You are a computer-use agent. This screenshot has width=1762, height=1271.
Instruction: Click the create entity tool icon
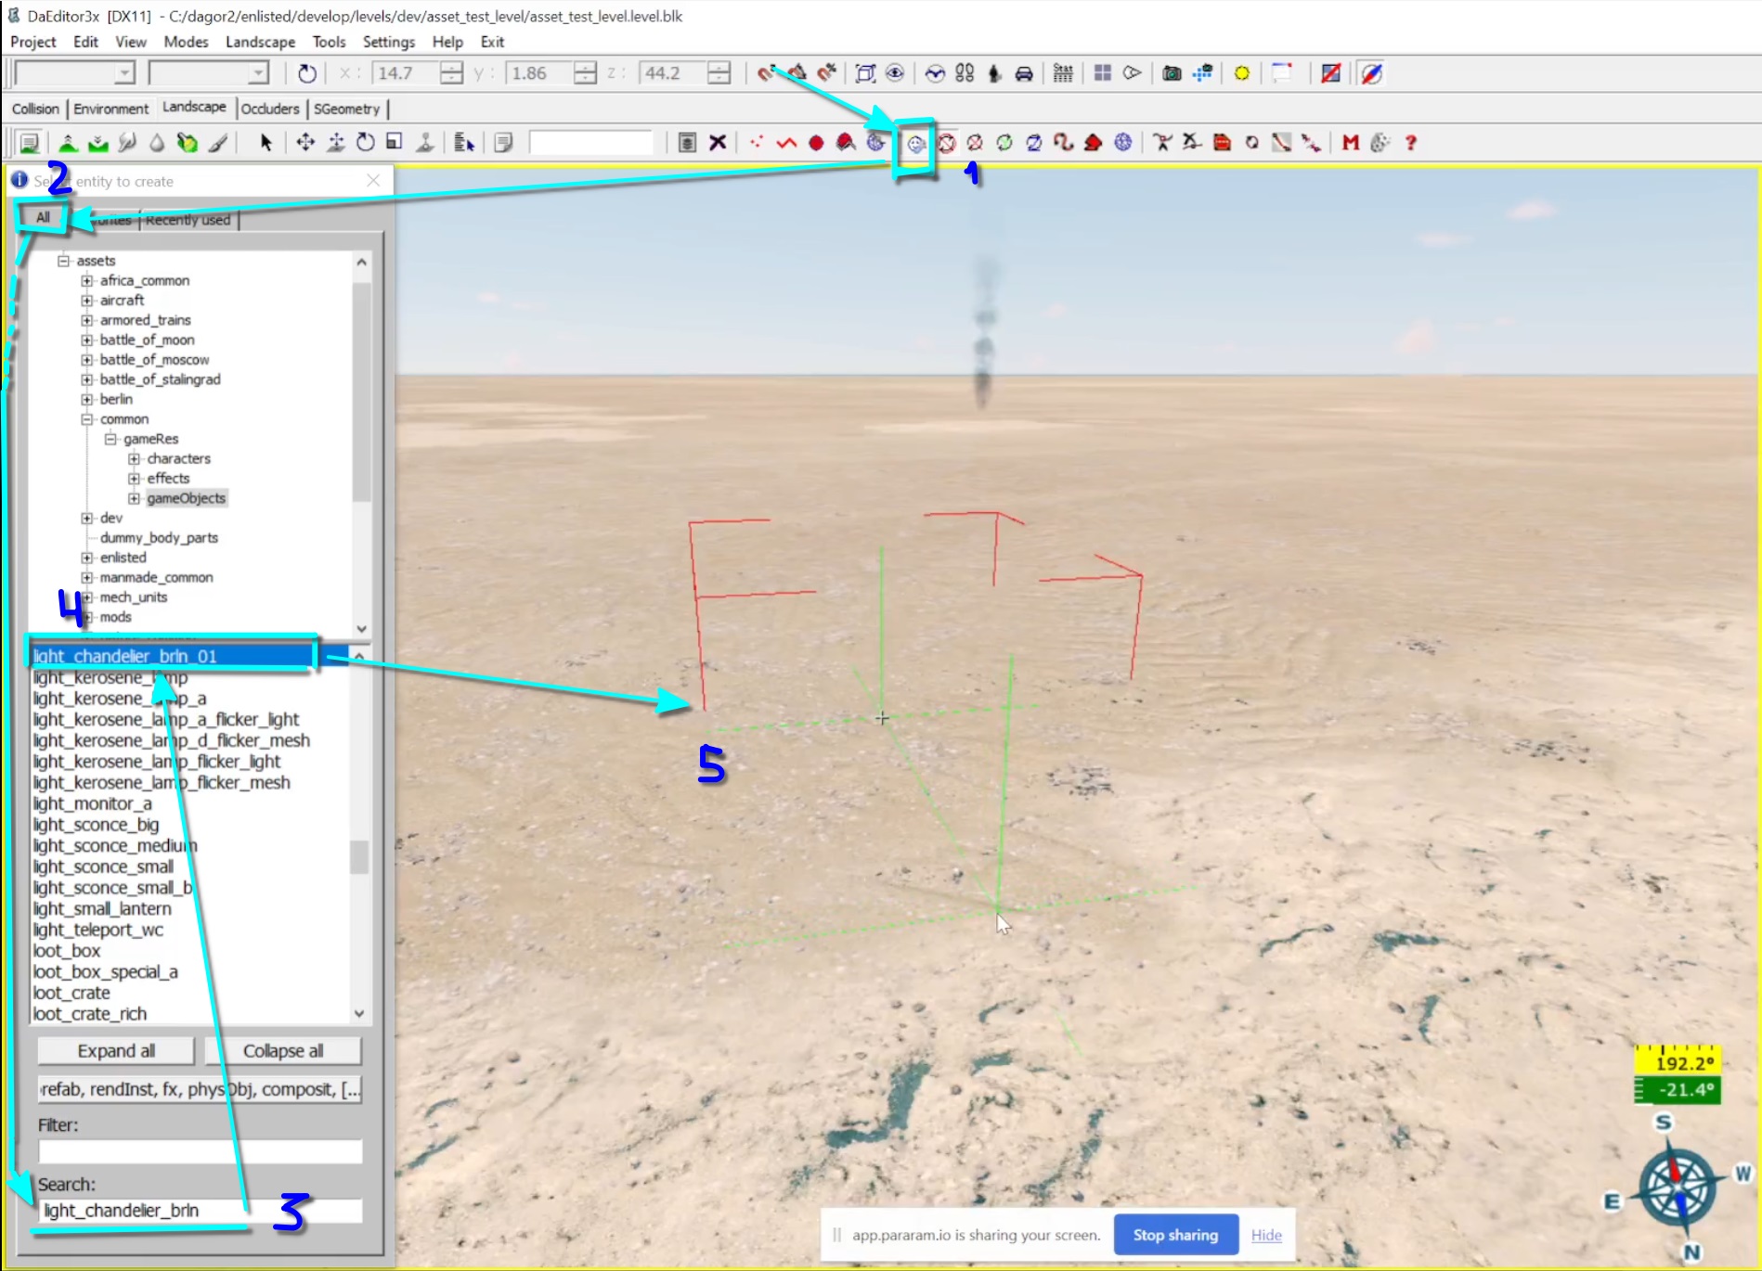coord(915,143)
